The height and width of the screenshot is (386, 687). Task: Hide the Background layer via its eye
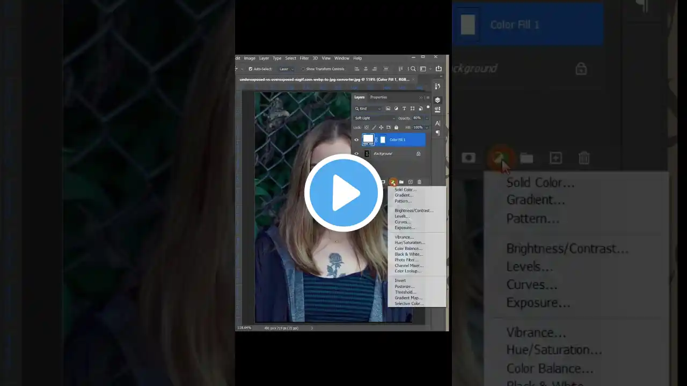click(x=356, y=154)
